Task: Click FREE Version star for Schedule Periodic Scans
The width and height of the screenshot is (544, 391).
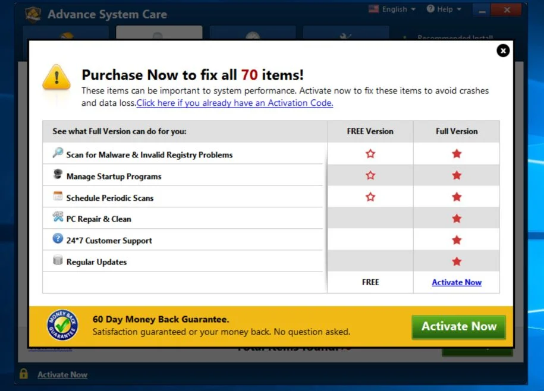Action: coord(370,197)
